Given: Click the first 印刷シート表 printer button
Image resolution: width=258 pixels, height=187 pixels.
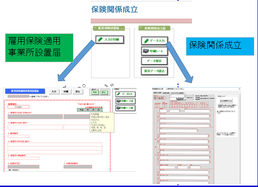Looking at the screenshot, I should 126,101.
